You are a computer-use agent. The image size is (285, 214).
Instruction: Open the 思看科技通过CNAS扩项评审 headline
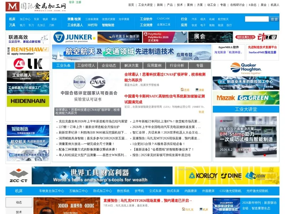(x=165, y=77)
